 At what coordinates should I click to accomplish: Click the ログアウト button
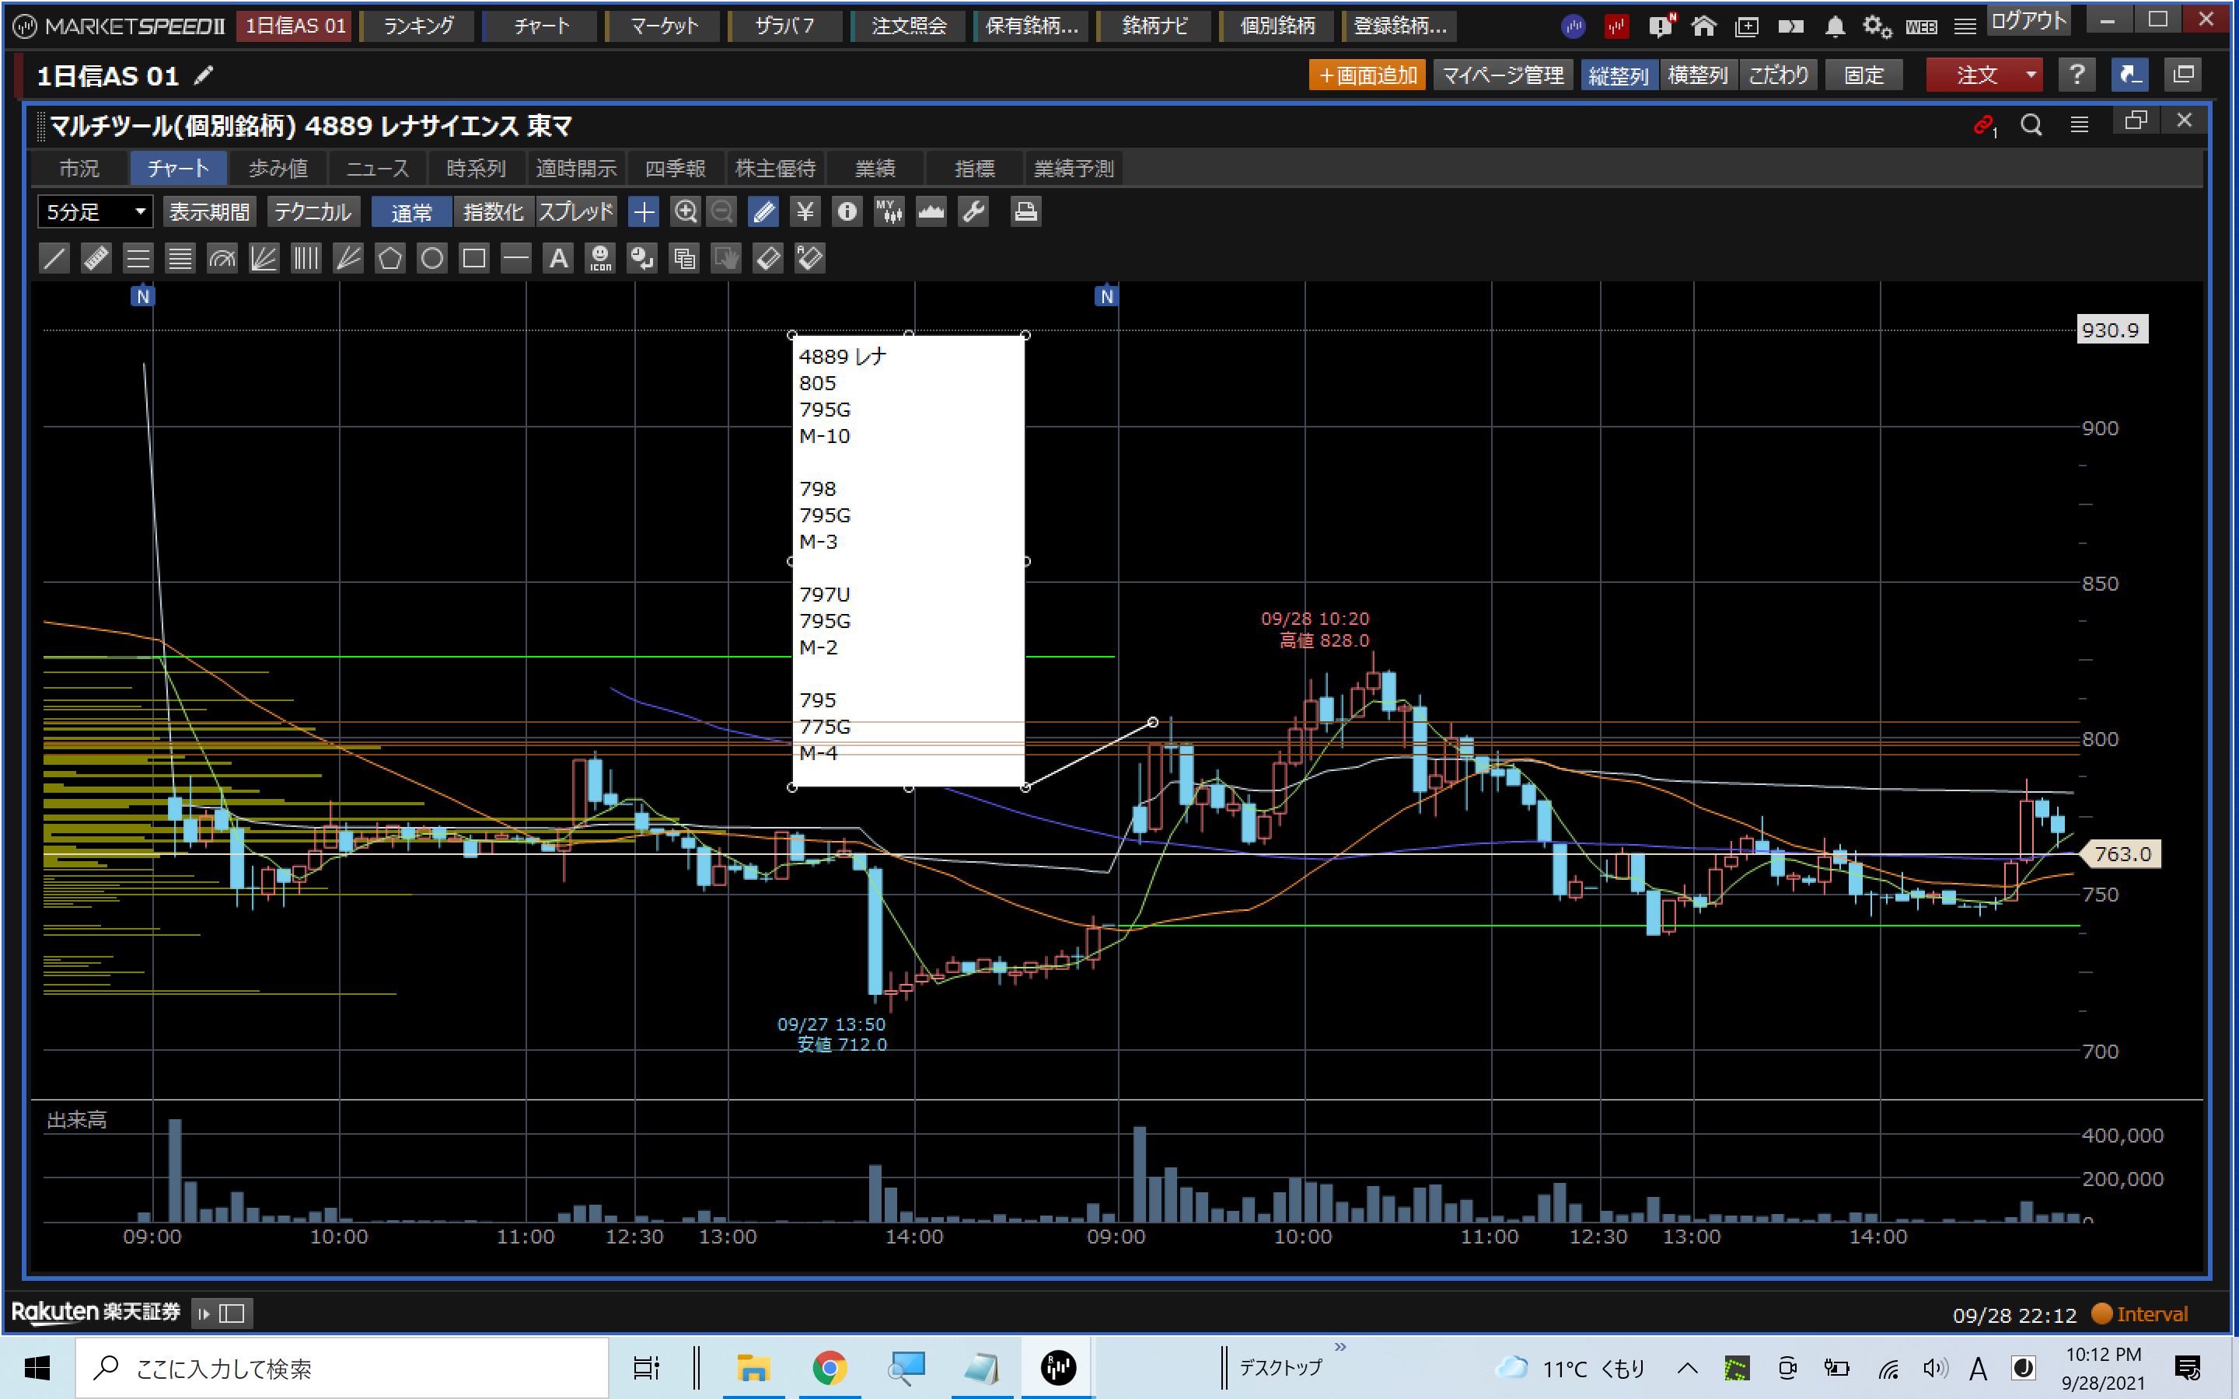point(2028,21)
